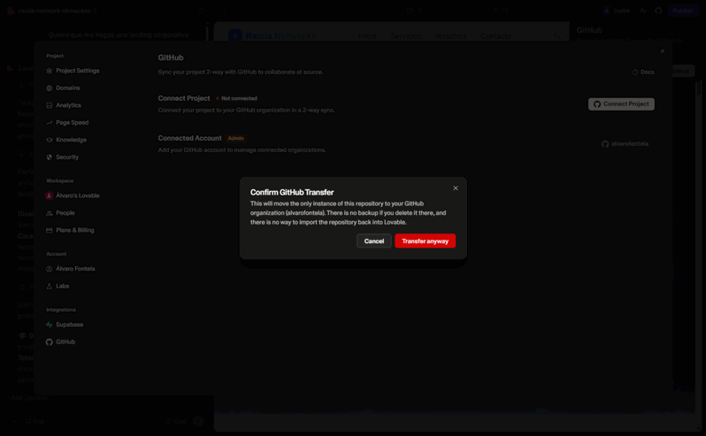Click Contacto in the preview navigation
The height and width of the screenshot is (436, 706).
point(495,36)
